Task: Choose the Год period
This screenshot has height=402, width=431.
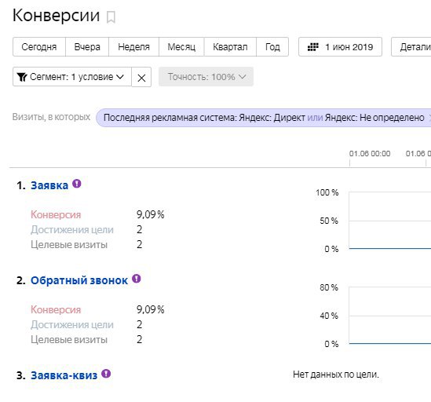Action: pyautogui.click(x=272, y=47)
